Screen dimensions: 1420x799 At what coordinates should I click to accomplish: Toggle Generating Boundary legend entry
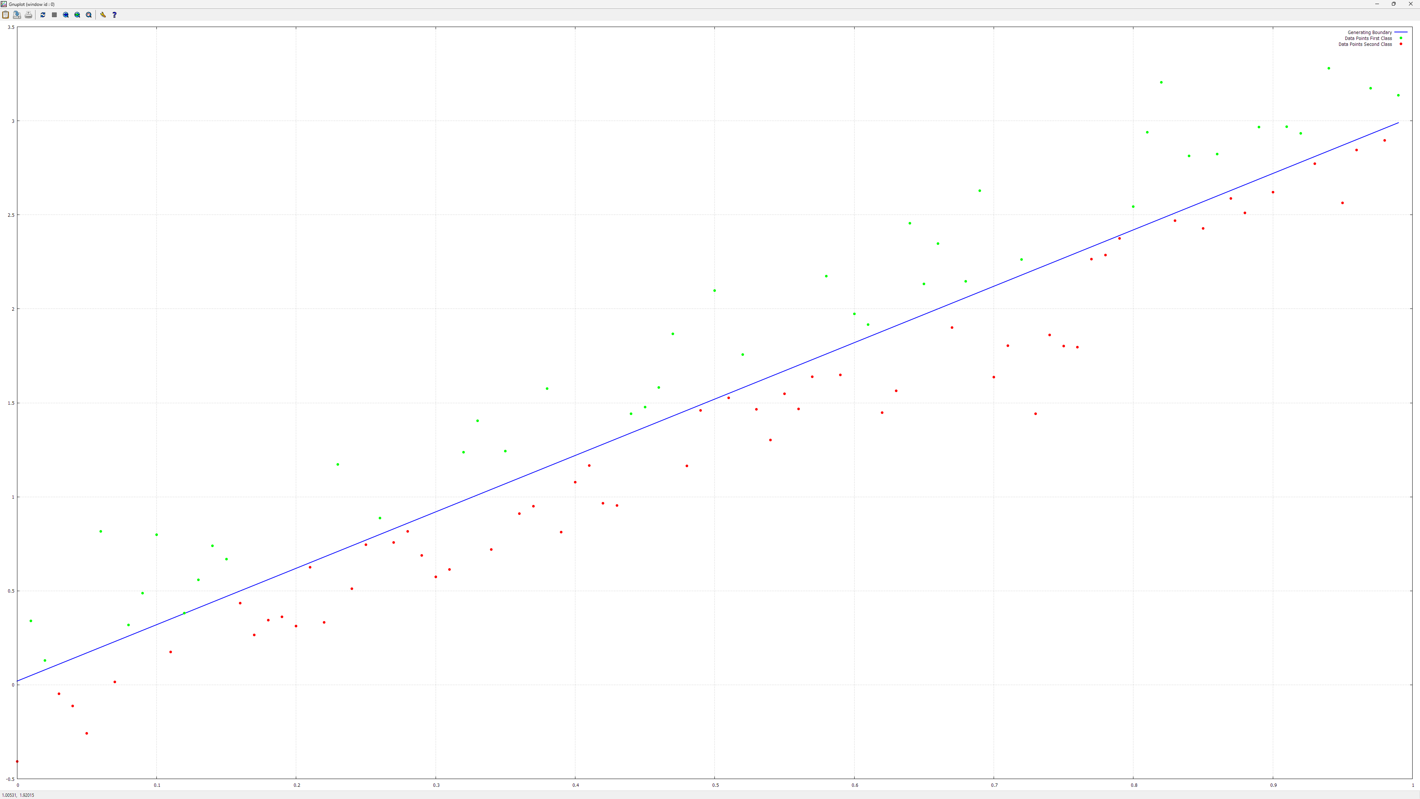click(1369, 33)
